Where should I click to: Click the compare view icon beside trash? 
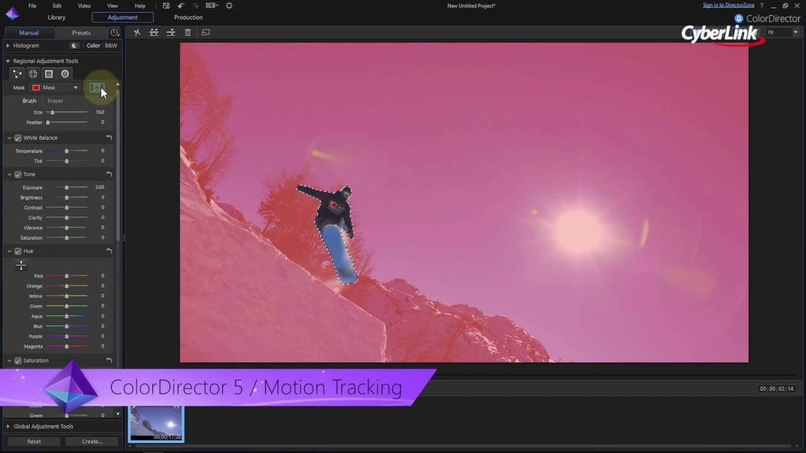point(205,32)
